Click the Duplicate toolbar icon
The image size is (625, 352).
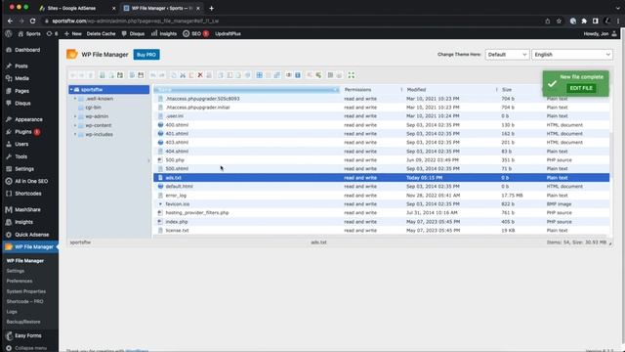[x=221, y=75]
